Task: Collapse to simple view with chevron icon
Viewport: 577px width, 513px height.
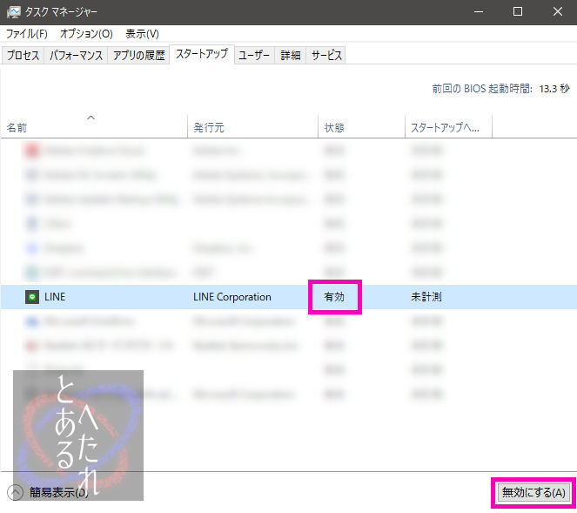Action: 15,492
